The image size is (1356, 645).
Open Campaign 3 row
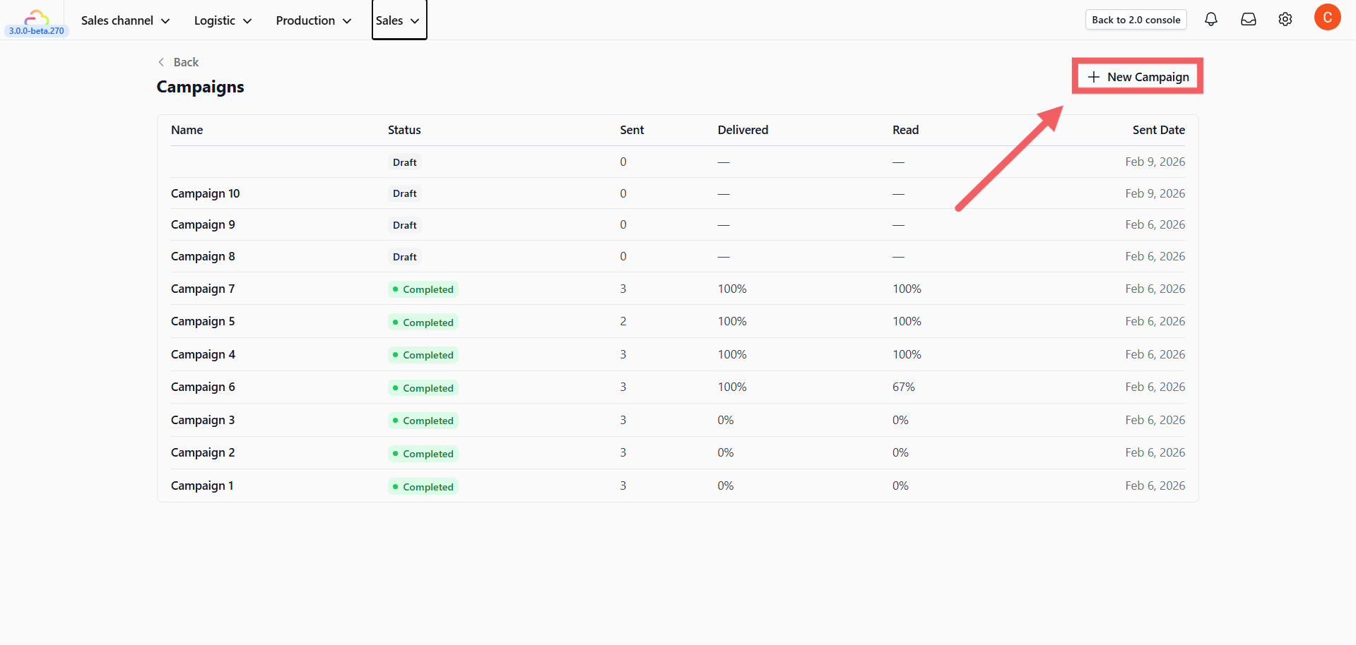[678, 420]
